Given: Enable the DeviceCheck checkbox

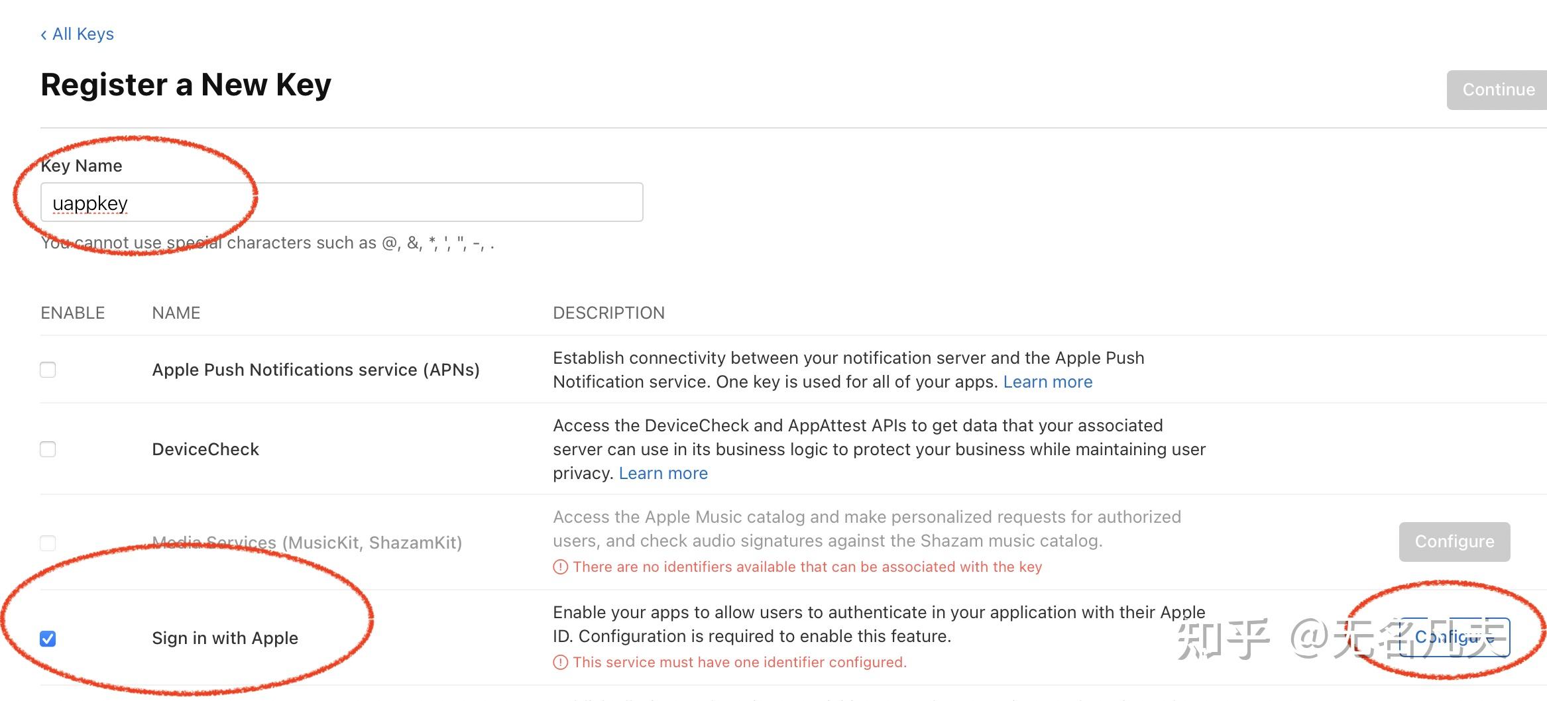Looking at the screenshot, I should pyautogui.click(x=47, y=449).
